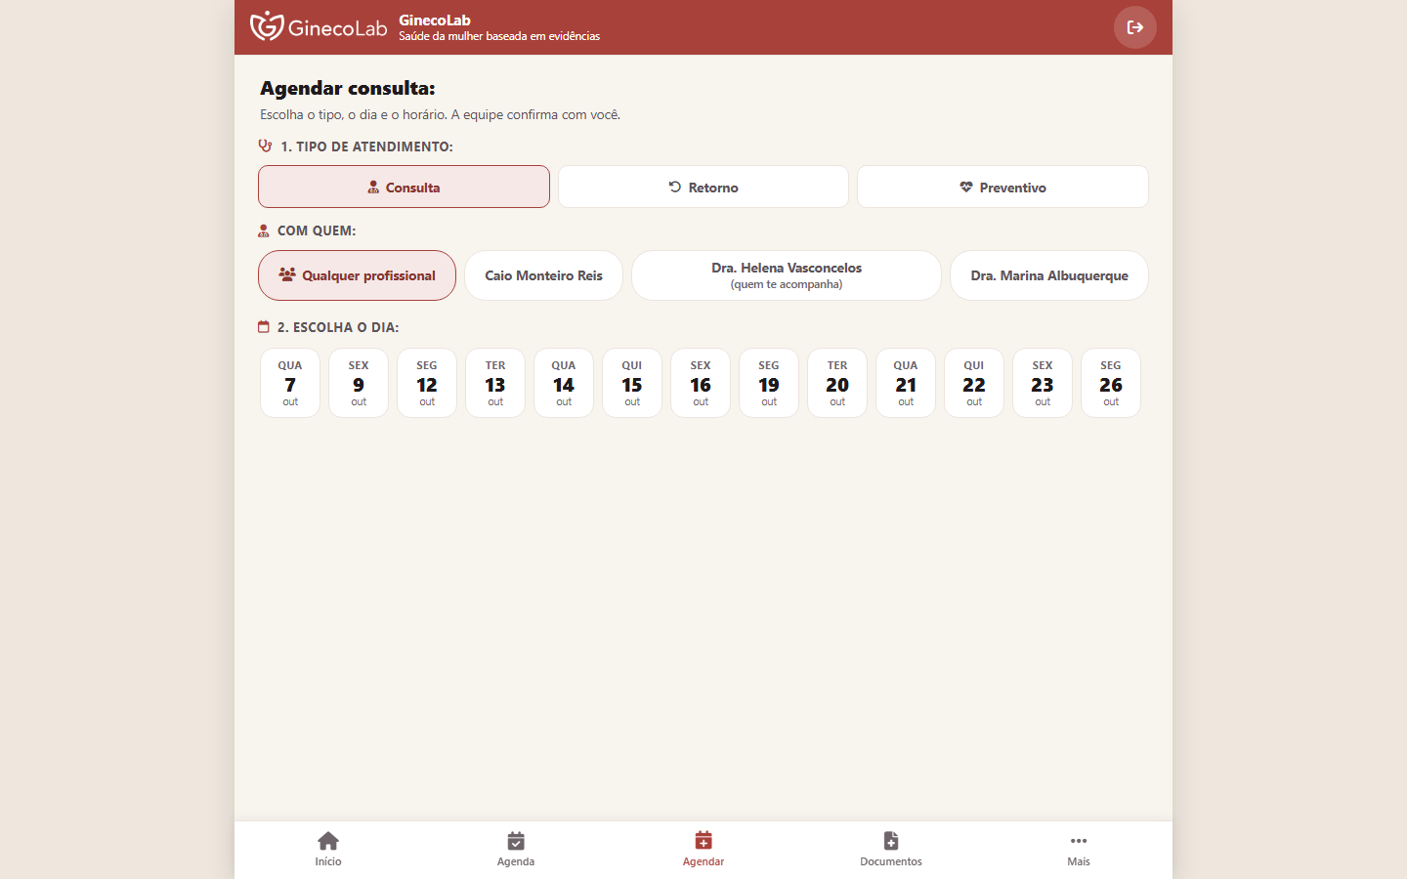Pick Wednesday 7 out
Image resolution: width=1407 pixels, height=879 pixels.
290,383
